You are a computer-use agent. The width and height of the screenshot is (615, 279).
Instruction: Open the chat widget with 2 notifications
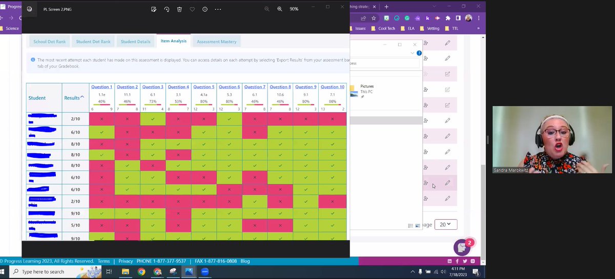pyautogui.click(x=462, y=247)
